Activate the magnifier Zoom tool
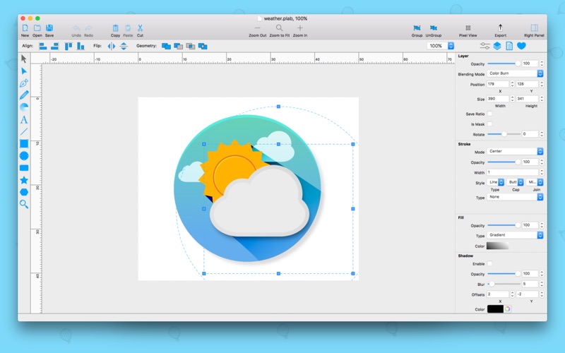The height and width of the screenshot is (353, 565). (x=24, y=204)
